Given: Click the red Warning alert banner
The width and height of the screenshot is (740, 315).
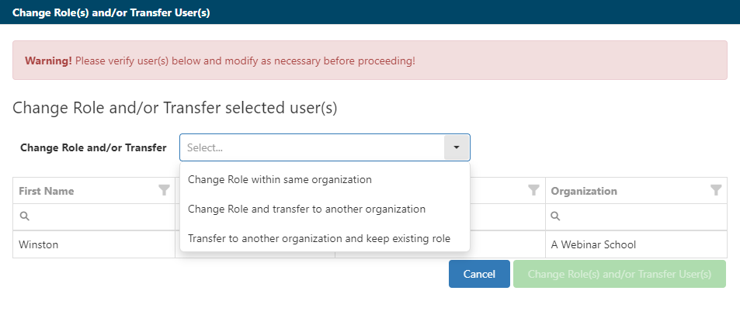Looking at the screenshot, I should (370, 61).
